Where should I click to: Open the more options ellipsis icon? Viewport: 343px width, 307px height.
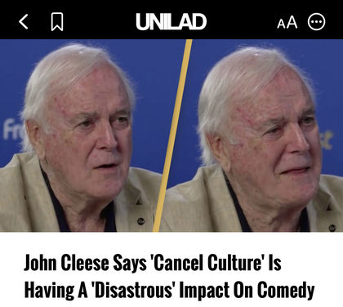pos(316,21)
